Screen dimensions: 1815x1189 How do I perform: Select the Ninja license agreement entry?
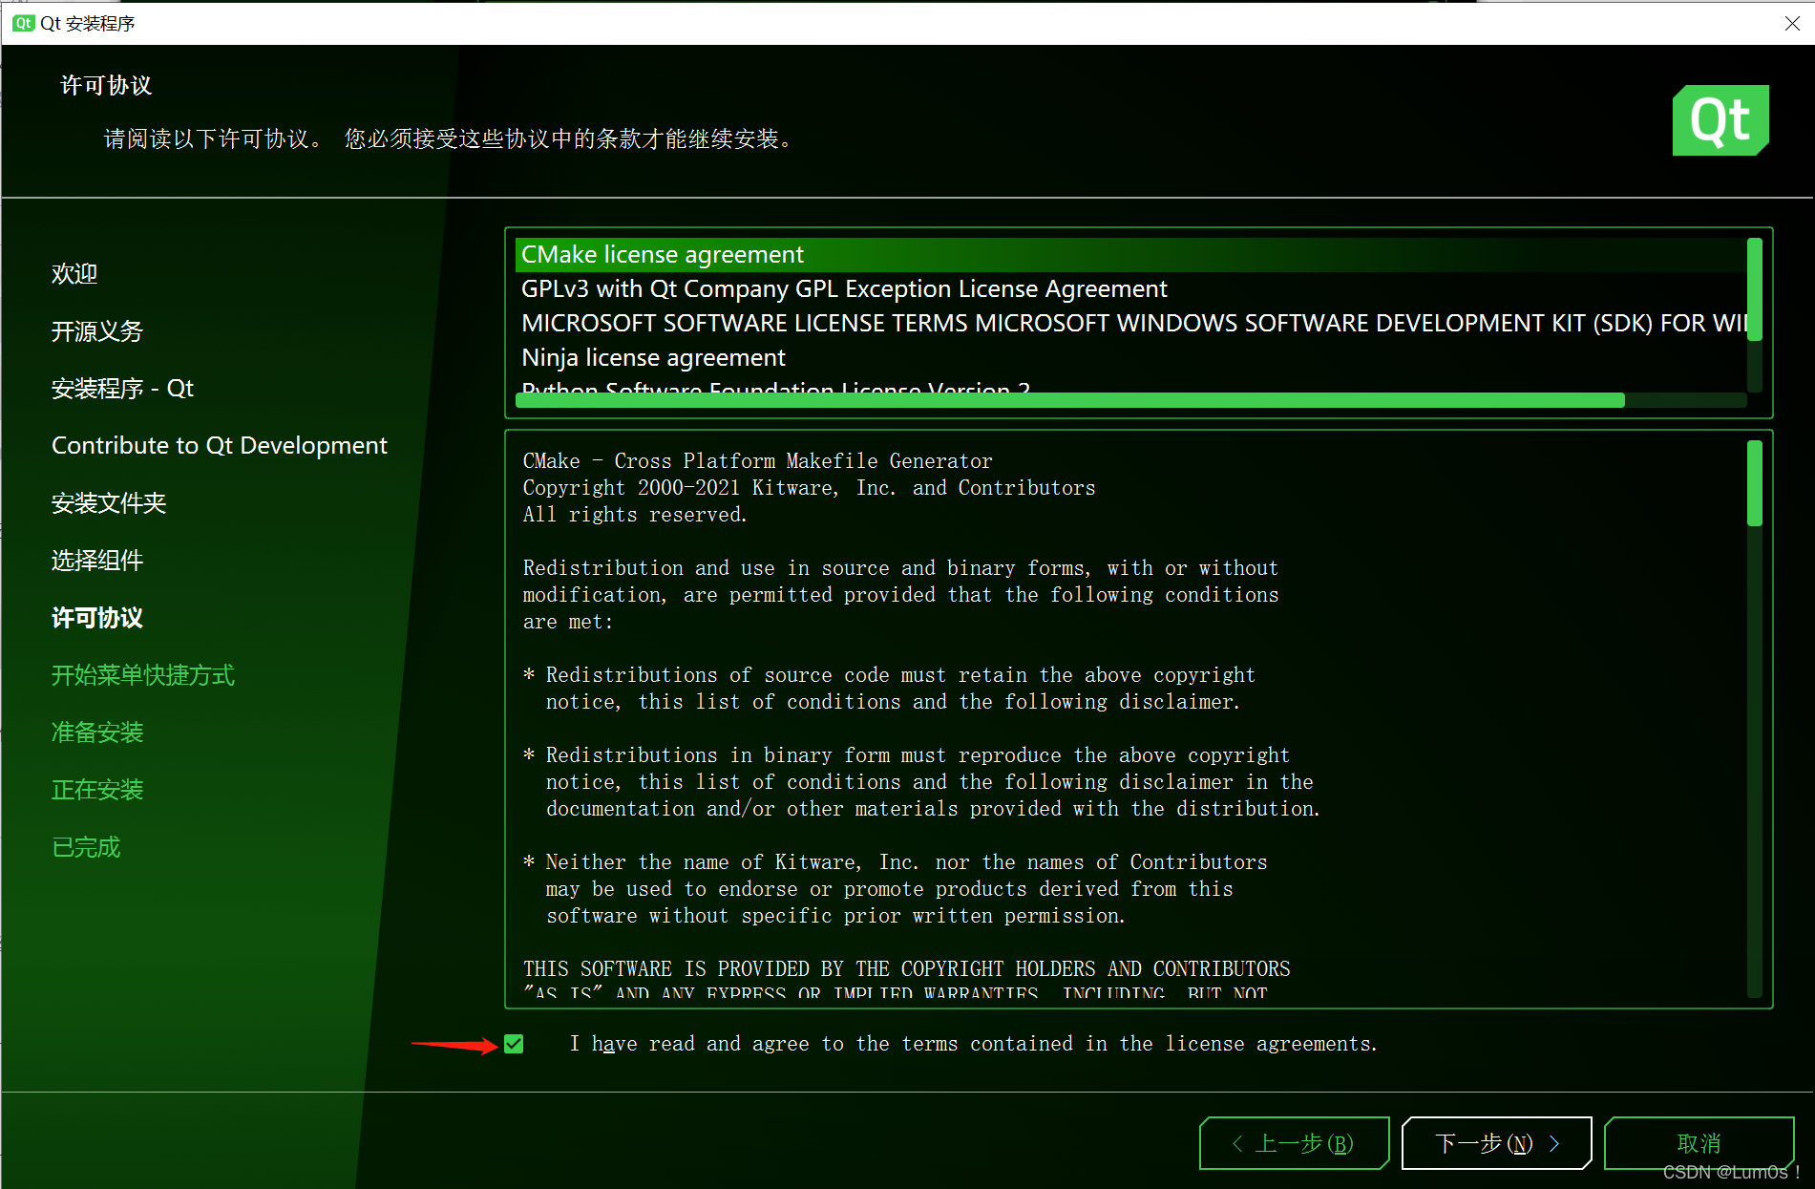click(1130, 358)
